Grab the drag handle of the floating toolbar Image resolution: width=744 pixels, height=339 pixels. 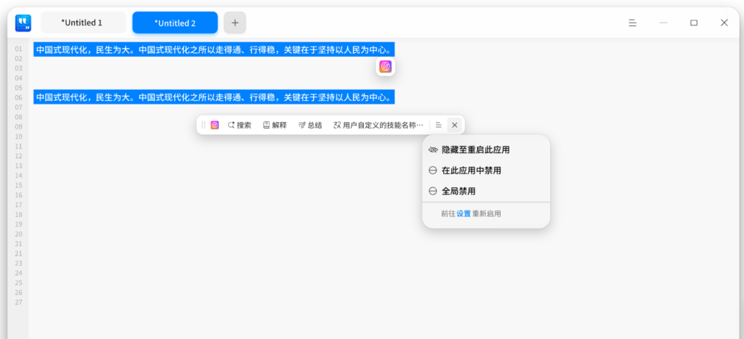click(203, 125)
